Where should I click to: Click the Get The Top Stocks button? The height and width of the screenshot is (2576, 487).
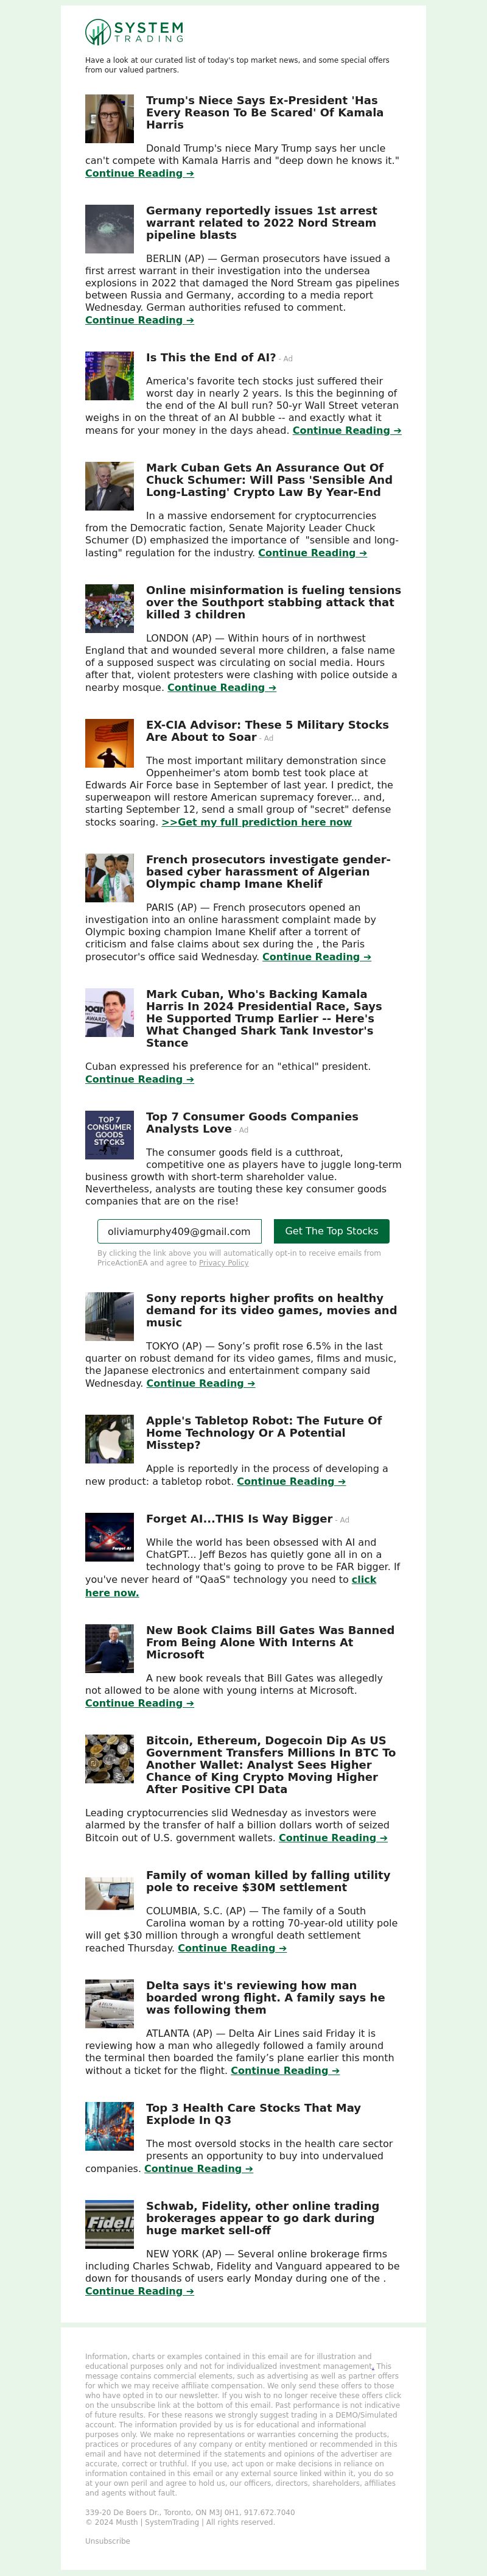331,1231
